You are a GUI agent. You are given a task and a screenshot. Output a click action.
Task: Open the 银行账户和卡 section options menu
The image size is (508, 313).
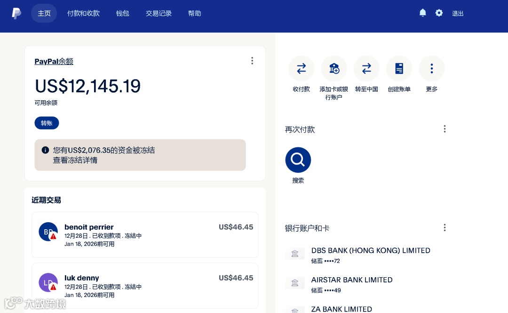pyautogui.click(x=444, y=228)
